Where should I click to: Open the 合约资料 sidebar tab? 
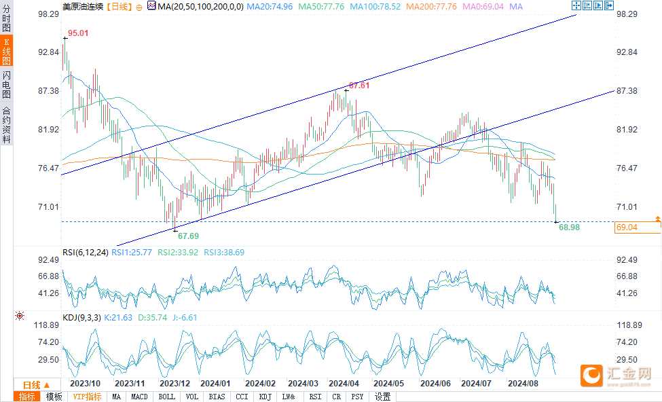click(6, 125)
